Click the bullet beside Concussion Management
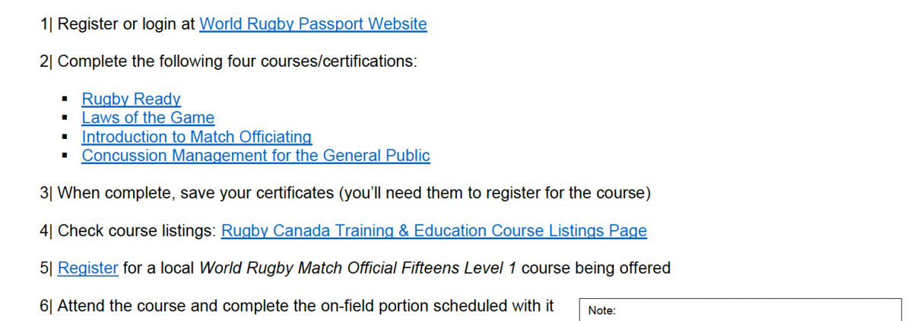Image resolution: width=920 pixels, height=321 pixels. pos(67,156)
